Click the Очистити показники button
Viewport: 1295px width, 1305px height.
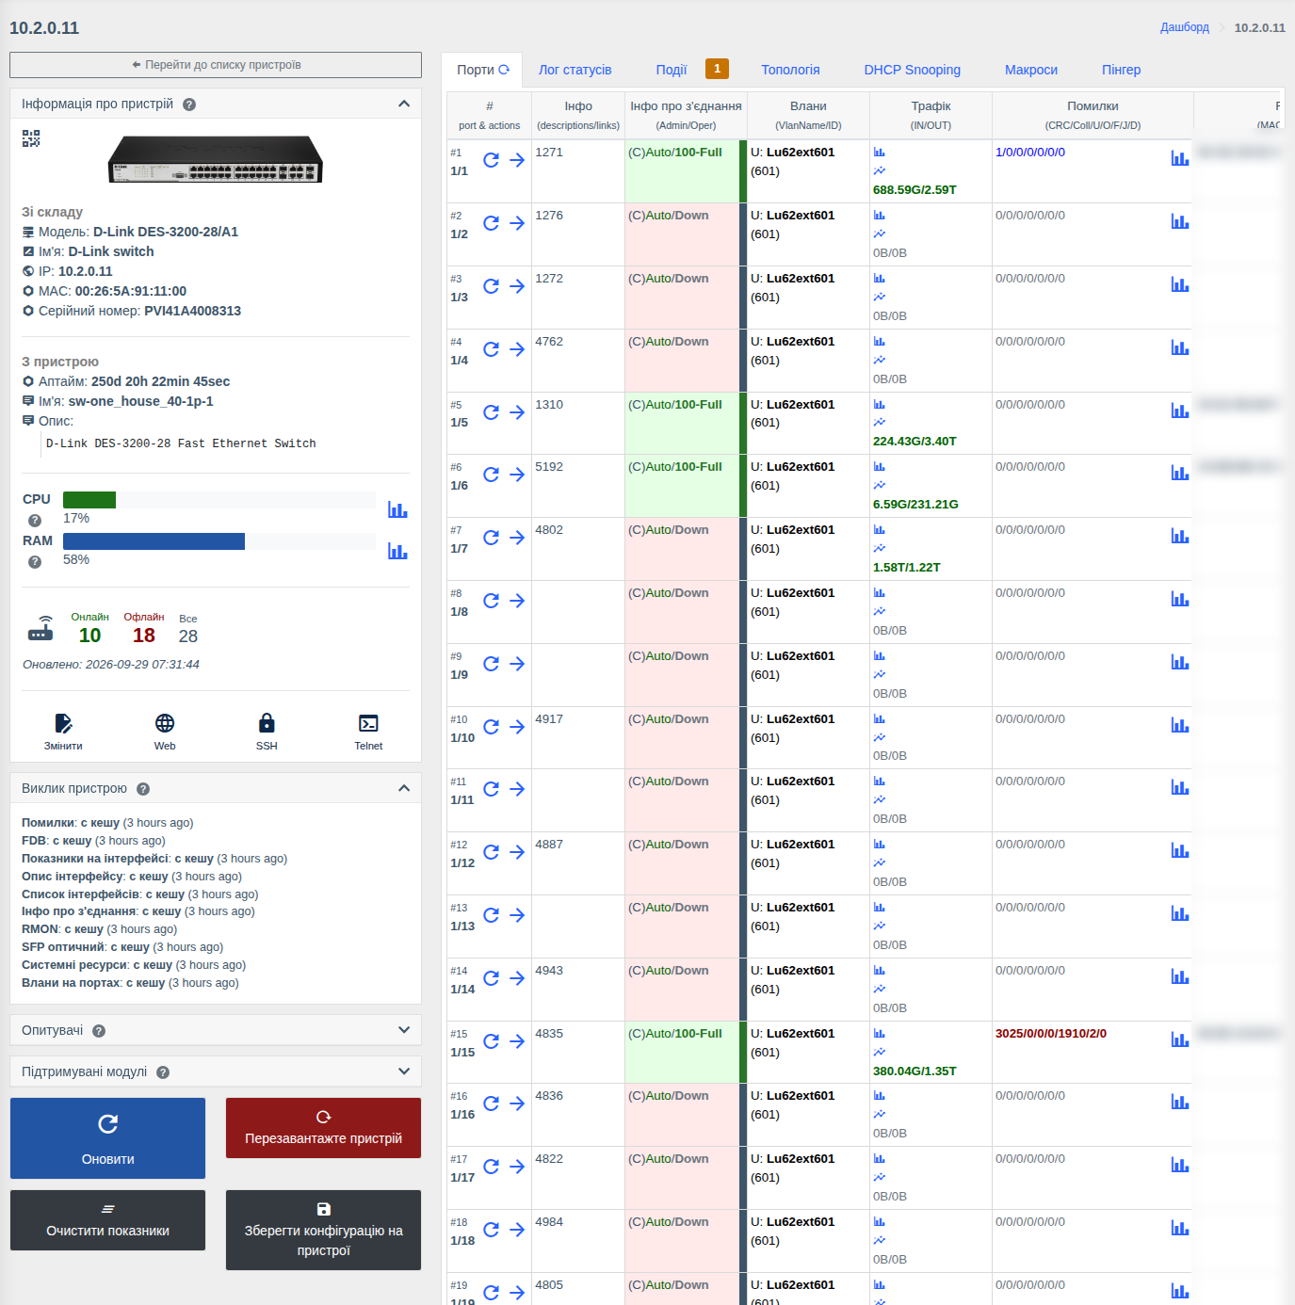(x=107, y=1220)
